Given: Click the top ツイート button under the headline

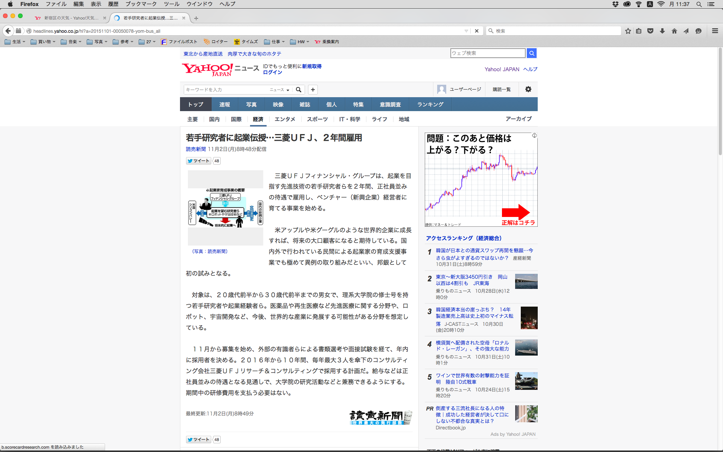Looking at the screenshot, I should 198,161.
